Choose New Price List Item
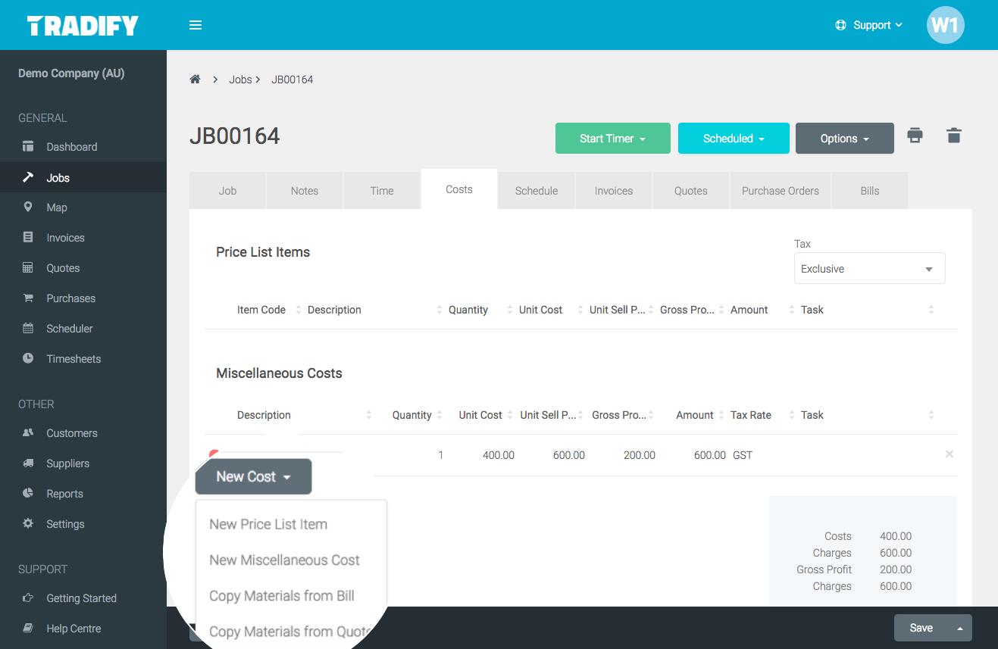The height and width of the screenshot is (649, 998). (268, 524)
